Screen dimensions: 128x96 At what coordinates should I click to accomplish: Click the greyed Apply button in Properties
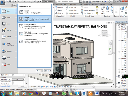tap(23, 86)
